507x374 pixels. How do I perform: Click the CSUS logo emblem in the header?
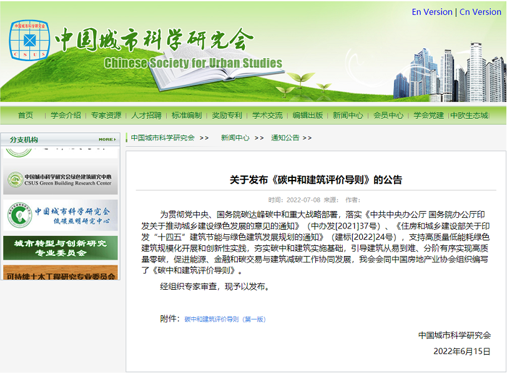[x=29, y=41]
